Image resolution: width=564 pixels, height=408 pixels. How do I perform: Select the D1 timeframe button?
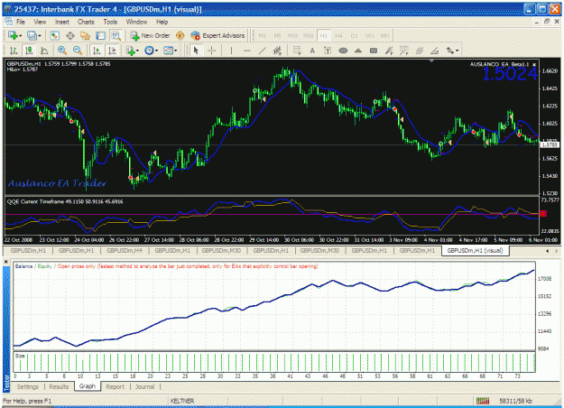355,35
